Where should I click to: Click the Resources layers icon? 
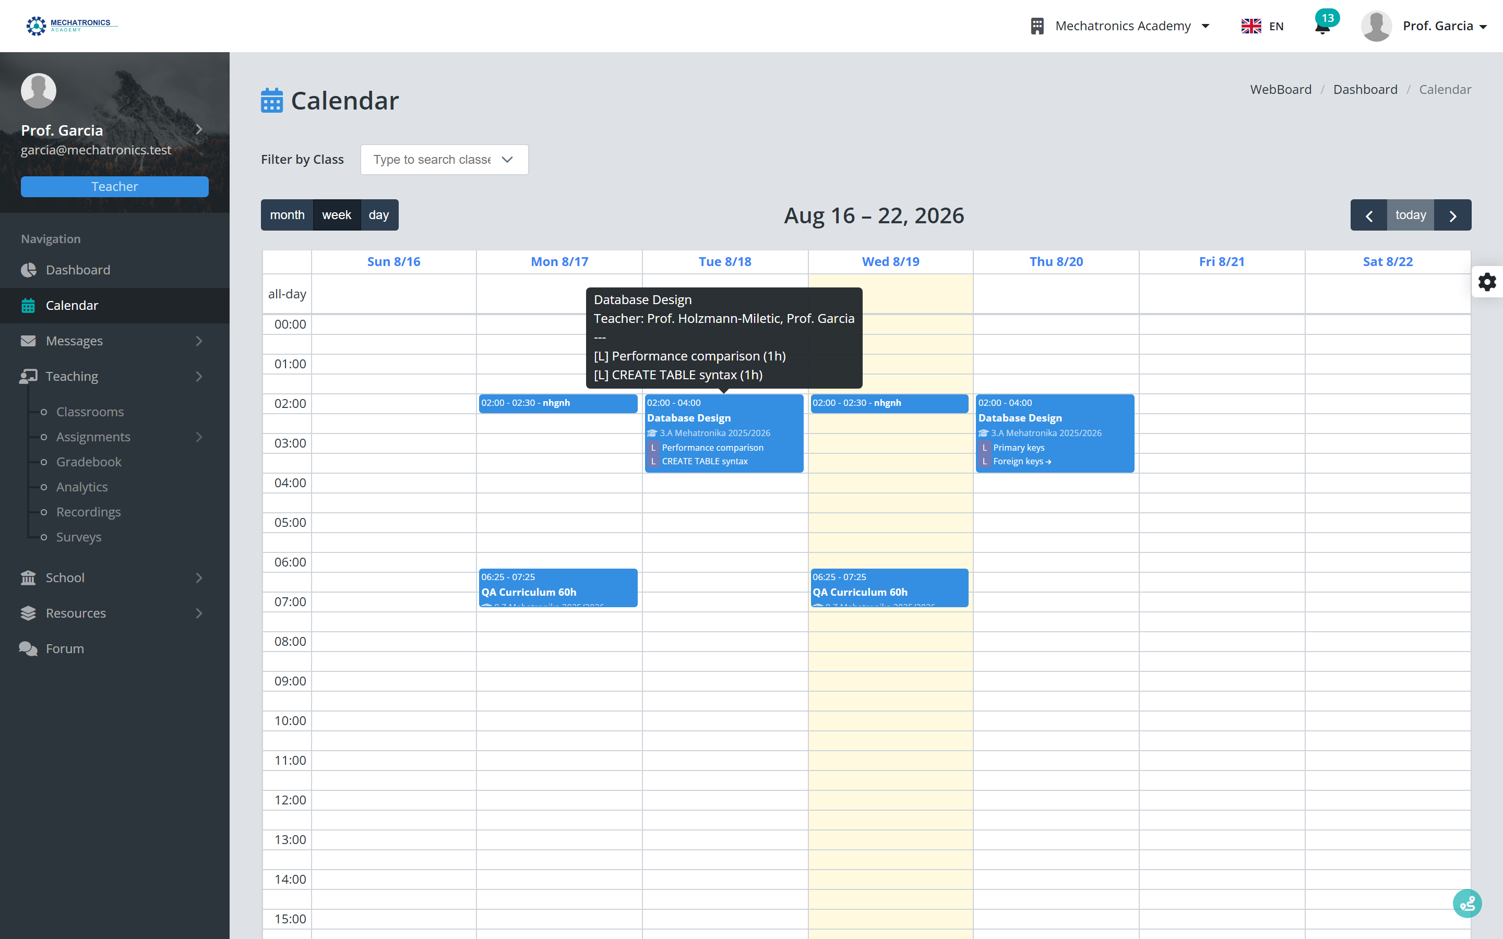coord(29,613)
